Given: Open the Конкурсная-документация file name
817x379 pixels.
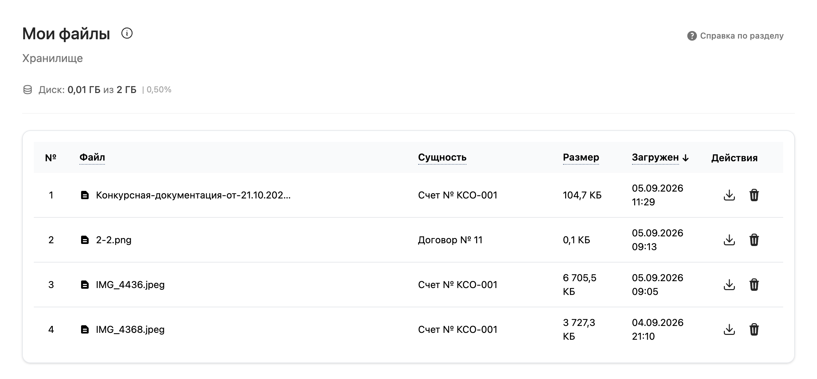Looking at the screenshot, I should coord(193,195).
